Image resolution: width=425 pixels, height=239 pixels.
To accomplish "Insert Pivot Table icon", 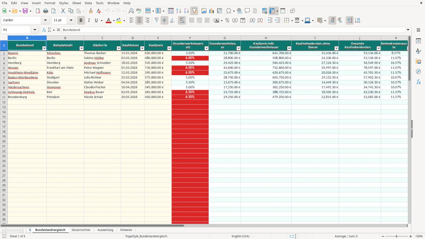I will (220, 11).
